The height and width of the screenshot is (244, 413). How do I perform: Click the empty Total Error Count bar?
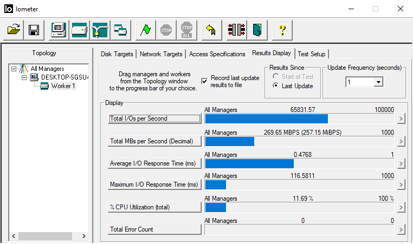pos(299,230)
